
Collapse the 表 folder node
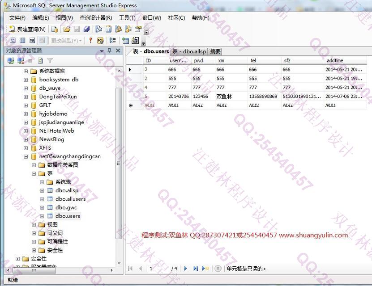pos(34,173)
